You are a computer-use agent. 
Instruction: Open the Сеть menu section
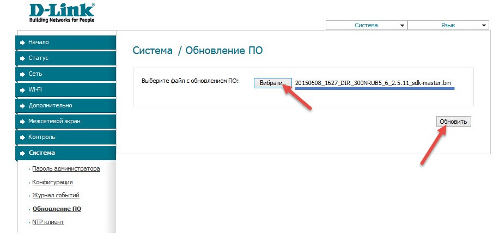(66, 74)
